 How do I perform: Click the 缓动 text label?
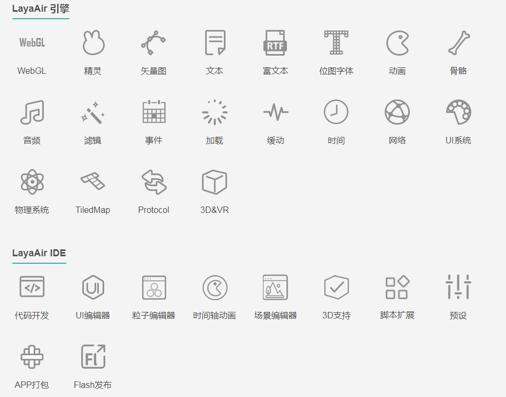point(276,141)
